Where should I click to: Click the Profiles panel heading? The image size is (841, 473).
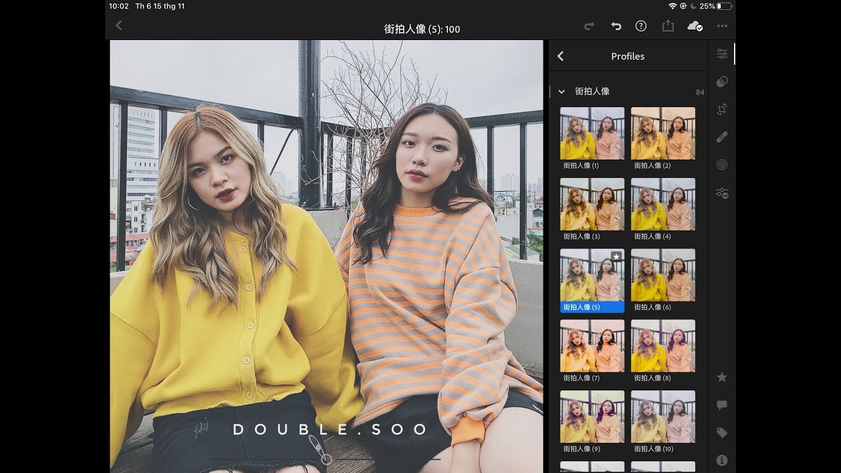[x=627, y=56]
